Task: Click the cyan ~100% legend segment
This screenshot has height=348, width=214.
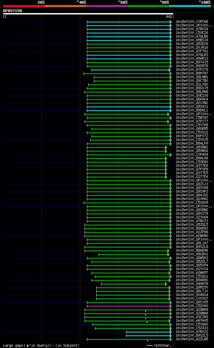Action: (x=190, y=6)
